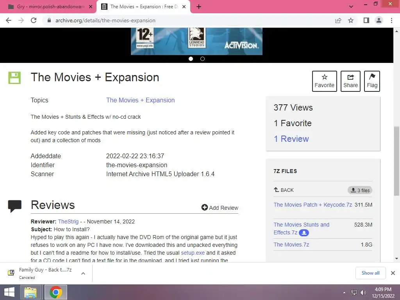Click the game cover thumbnail image

click(x=196, y=41)
